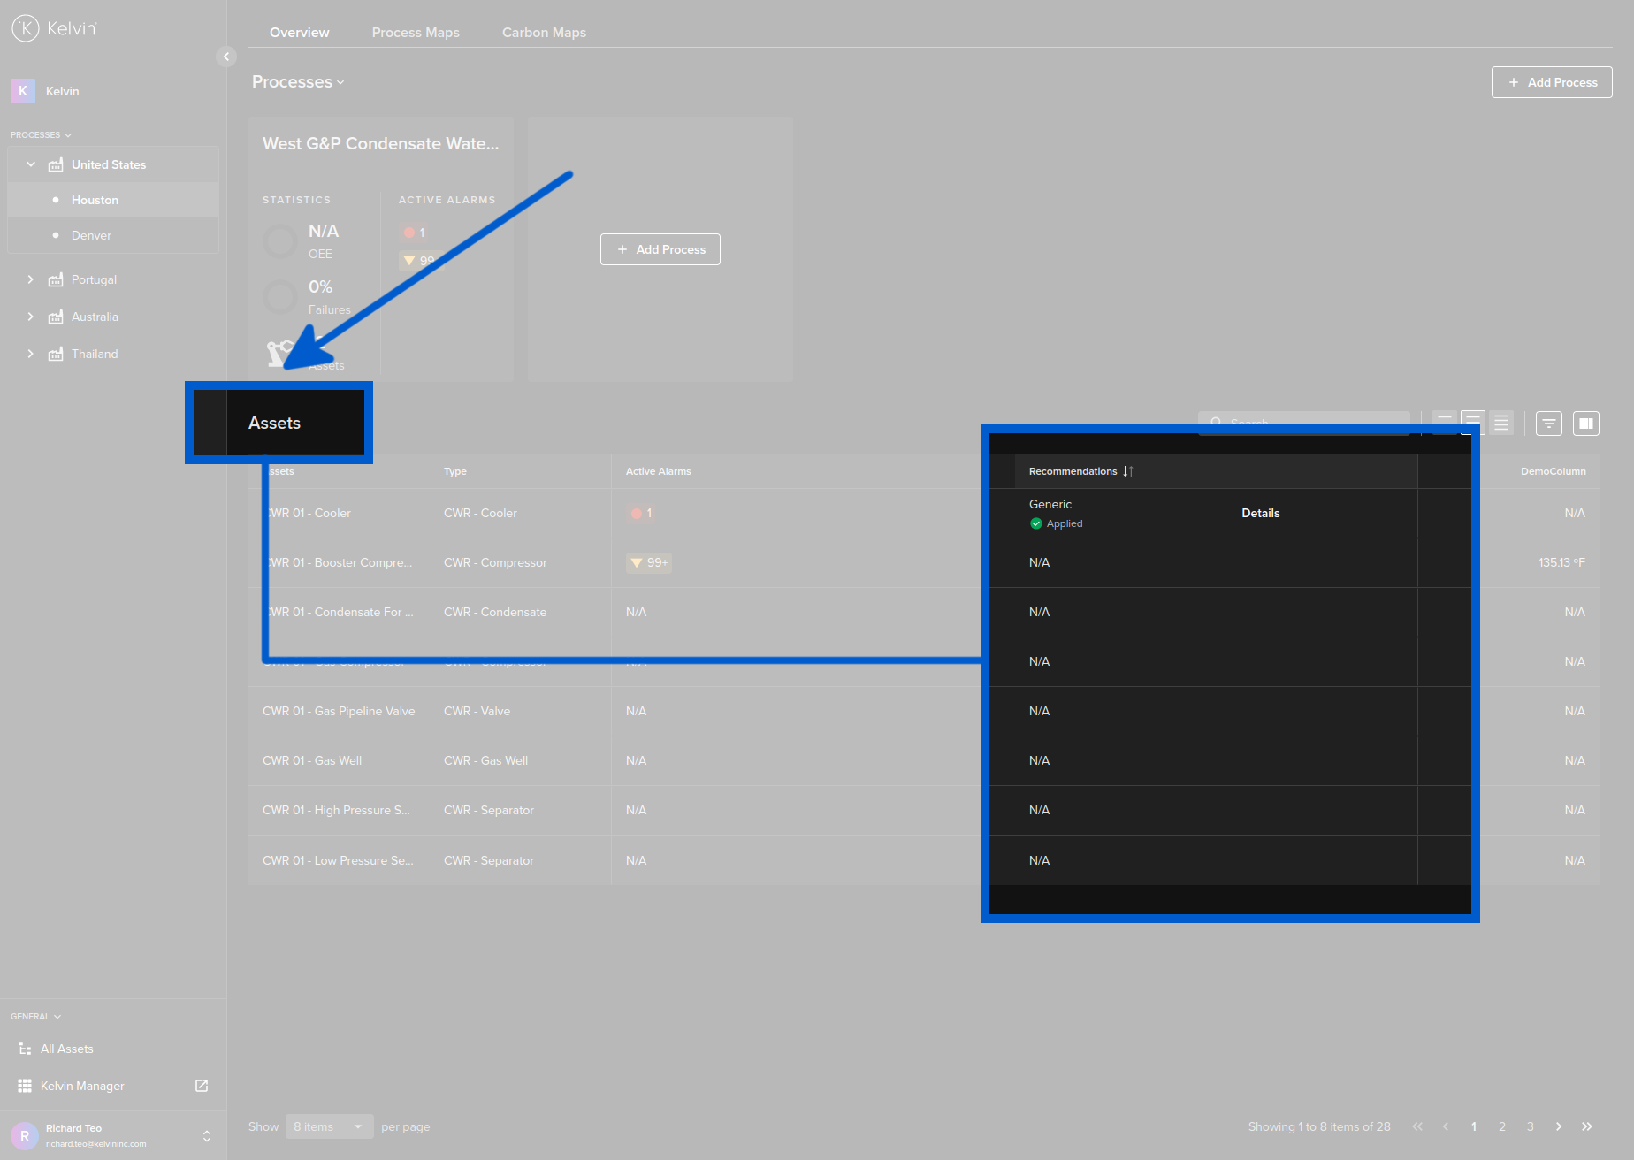The height and width of the screenshot is (1160, 1634).
Task: Open the items per page dropdown
Action: pyautogui.click(x=329, y=1126)
